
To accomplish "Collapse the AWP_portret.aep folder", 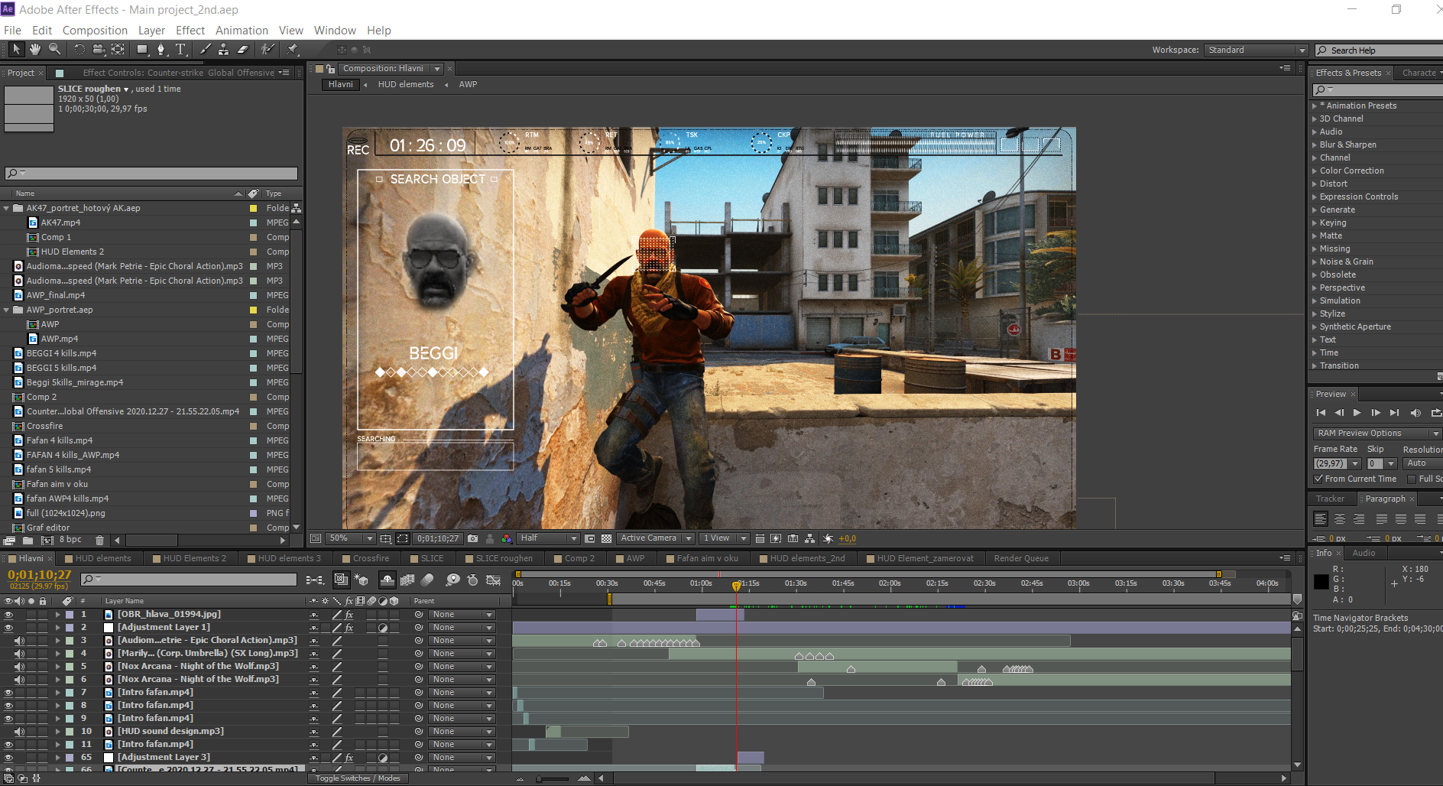I will [x=7, y=310].
